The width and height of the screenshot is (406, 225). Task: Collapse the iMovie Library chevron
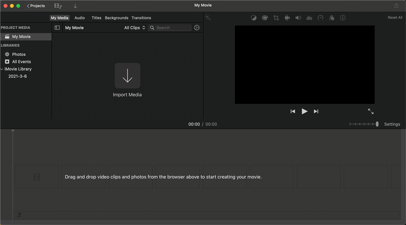coord(2,69)
